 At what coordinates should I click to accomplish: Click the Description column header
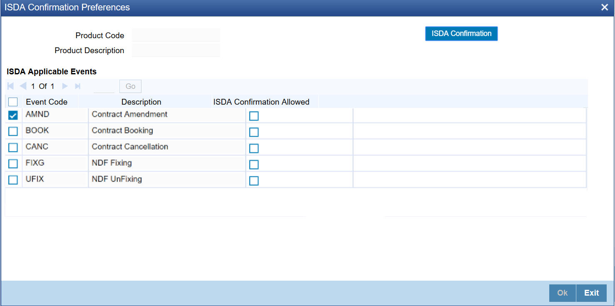[x=141, y=102]
